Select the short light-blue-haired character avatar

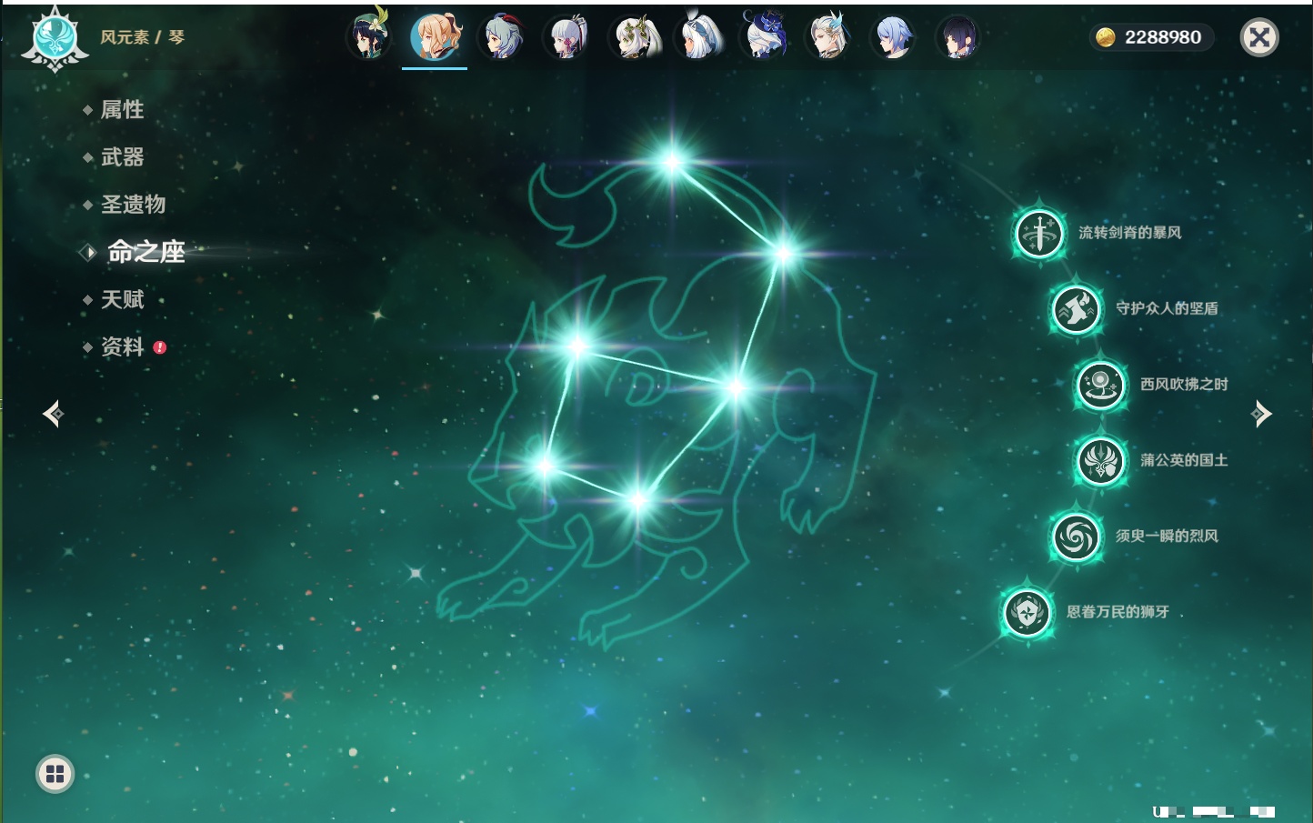893,37
